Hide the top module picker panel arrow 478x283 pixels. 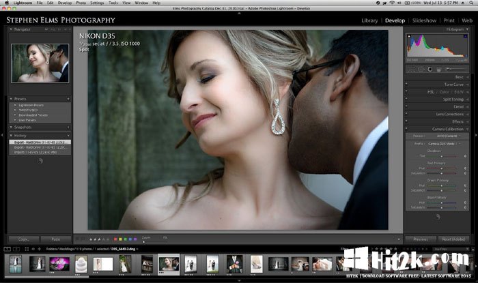(239, 13)
